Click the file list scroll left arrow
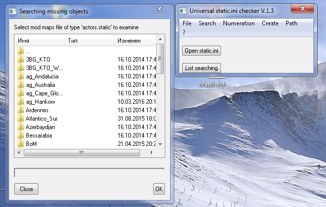The image size is (326, 207). point(19,153)
